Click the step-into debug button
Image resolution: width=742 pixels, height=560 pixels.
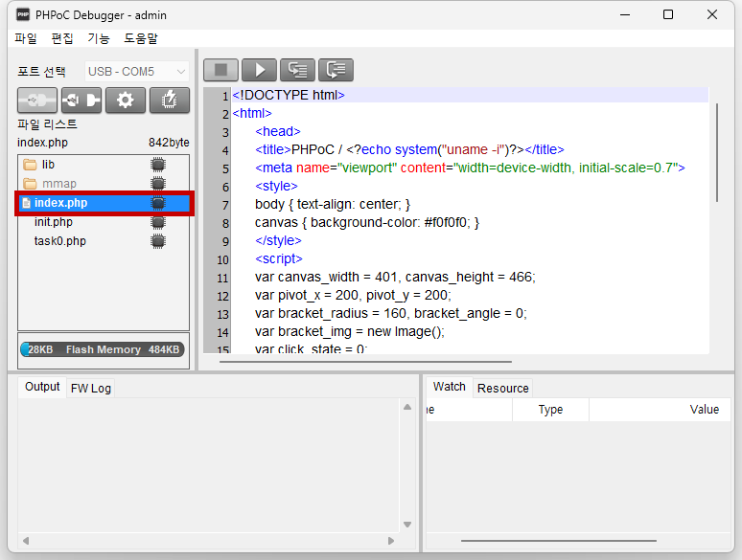click(297, 70)
